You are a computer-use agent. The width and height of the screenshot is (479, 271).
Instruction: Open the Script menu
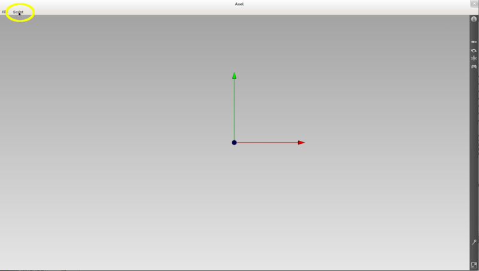(x=18, y=12)
